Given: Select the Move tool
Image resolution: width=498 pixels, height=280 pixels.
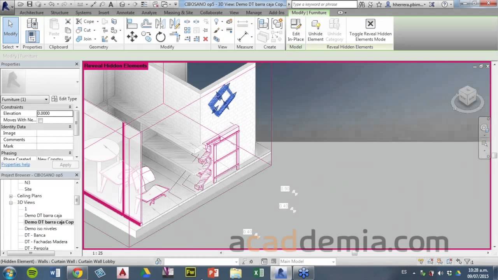Looking at the screenshot, I should (x=132, y=37).
